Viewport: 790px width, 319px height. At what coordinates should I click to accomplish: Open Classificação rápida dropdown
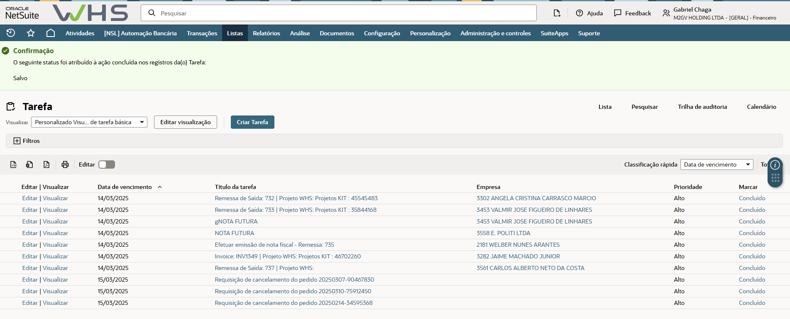pos(717,164)
